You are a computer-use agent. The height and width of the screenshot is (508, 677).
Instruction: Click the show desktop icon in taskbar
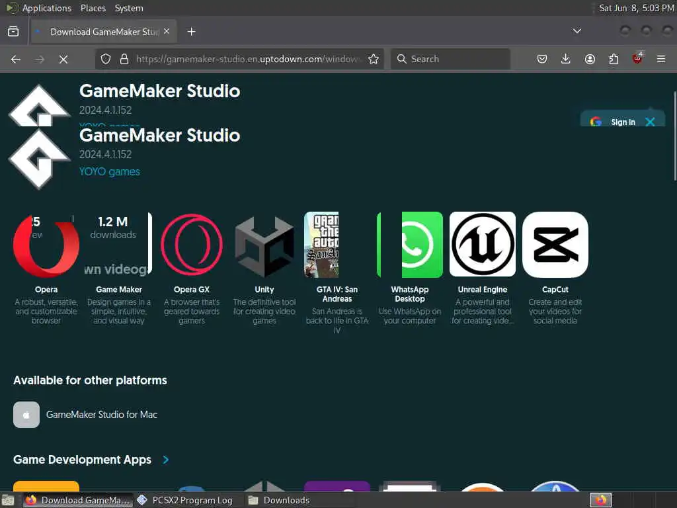pos(8,501)
